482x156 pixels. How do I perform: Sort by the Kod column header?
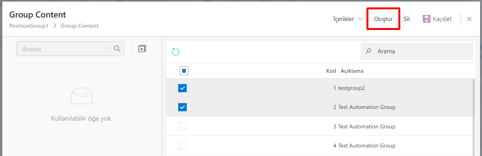click(x=331, y=71)
